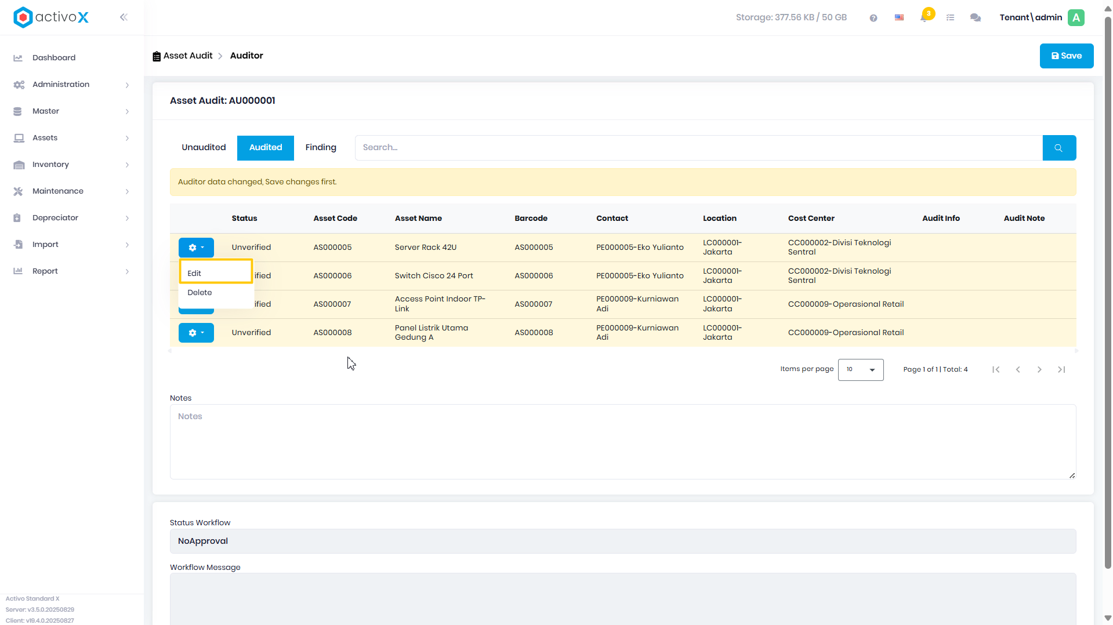This screenshot has height=625, width=1113.
Task: Click the search magnifier button
Action: 1058,148
